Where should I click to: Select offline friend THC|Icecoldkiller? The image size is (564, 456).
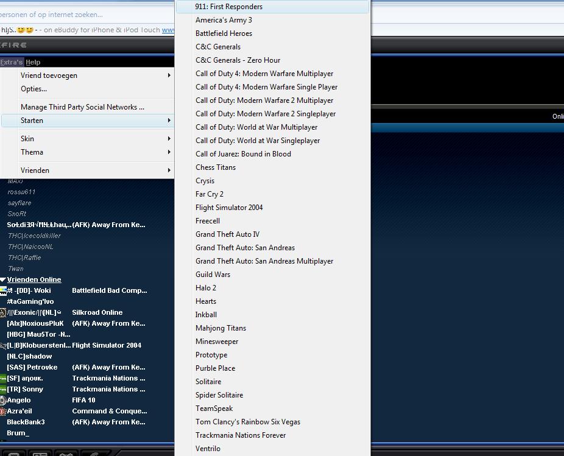[x=34, y=236]
